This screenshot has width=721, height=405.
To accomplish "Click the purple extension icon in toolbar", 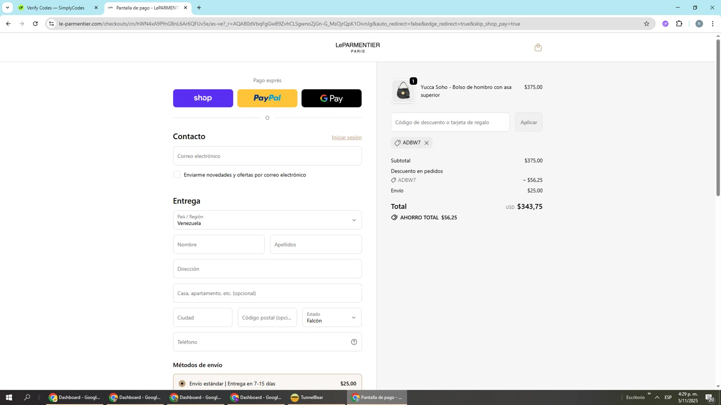I will 665,24.
